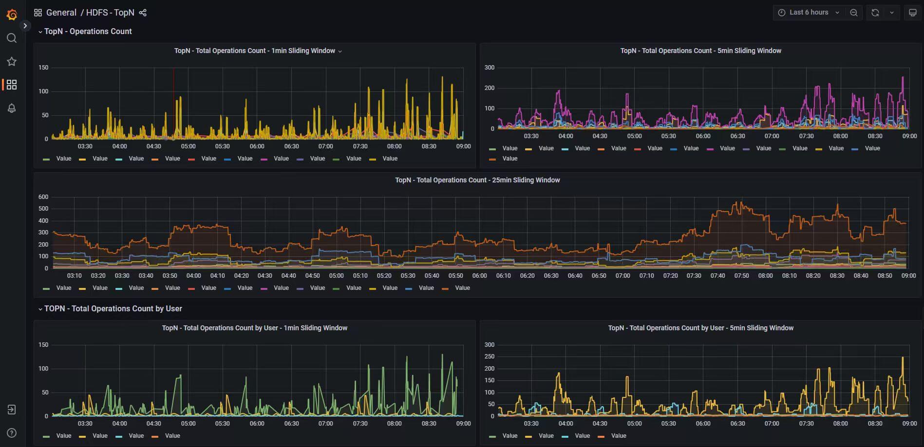Open the refresh interval dropdown arrow
Viewport: 924px width, 447px height.
pyautogui.click(x=892, y=13)
